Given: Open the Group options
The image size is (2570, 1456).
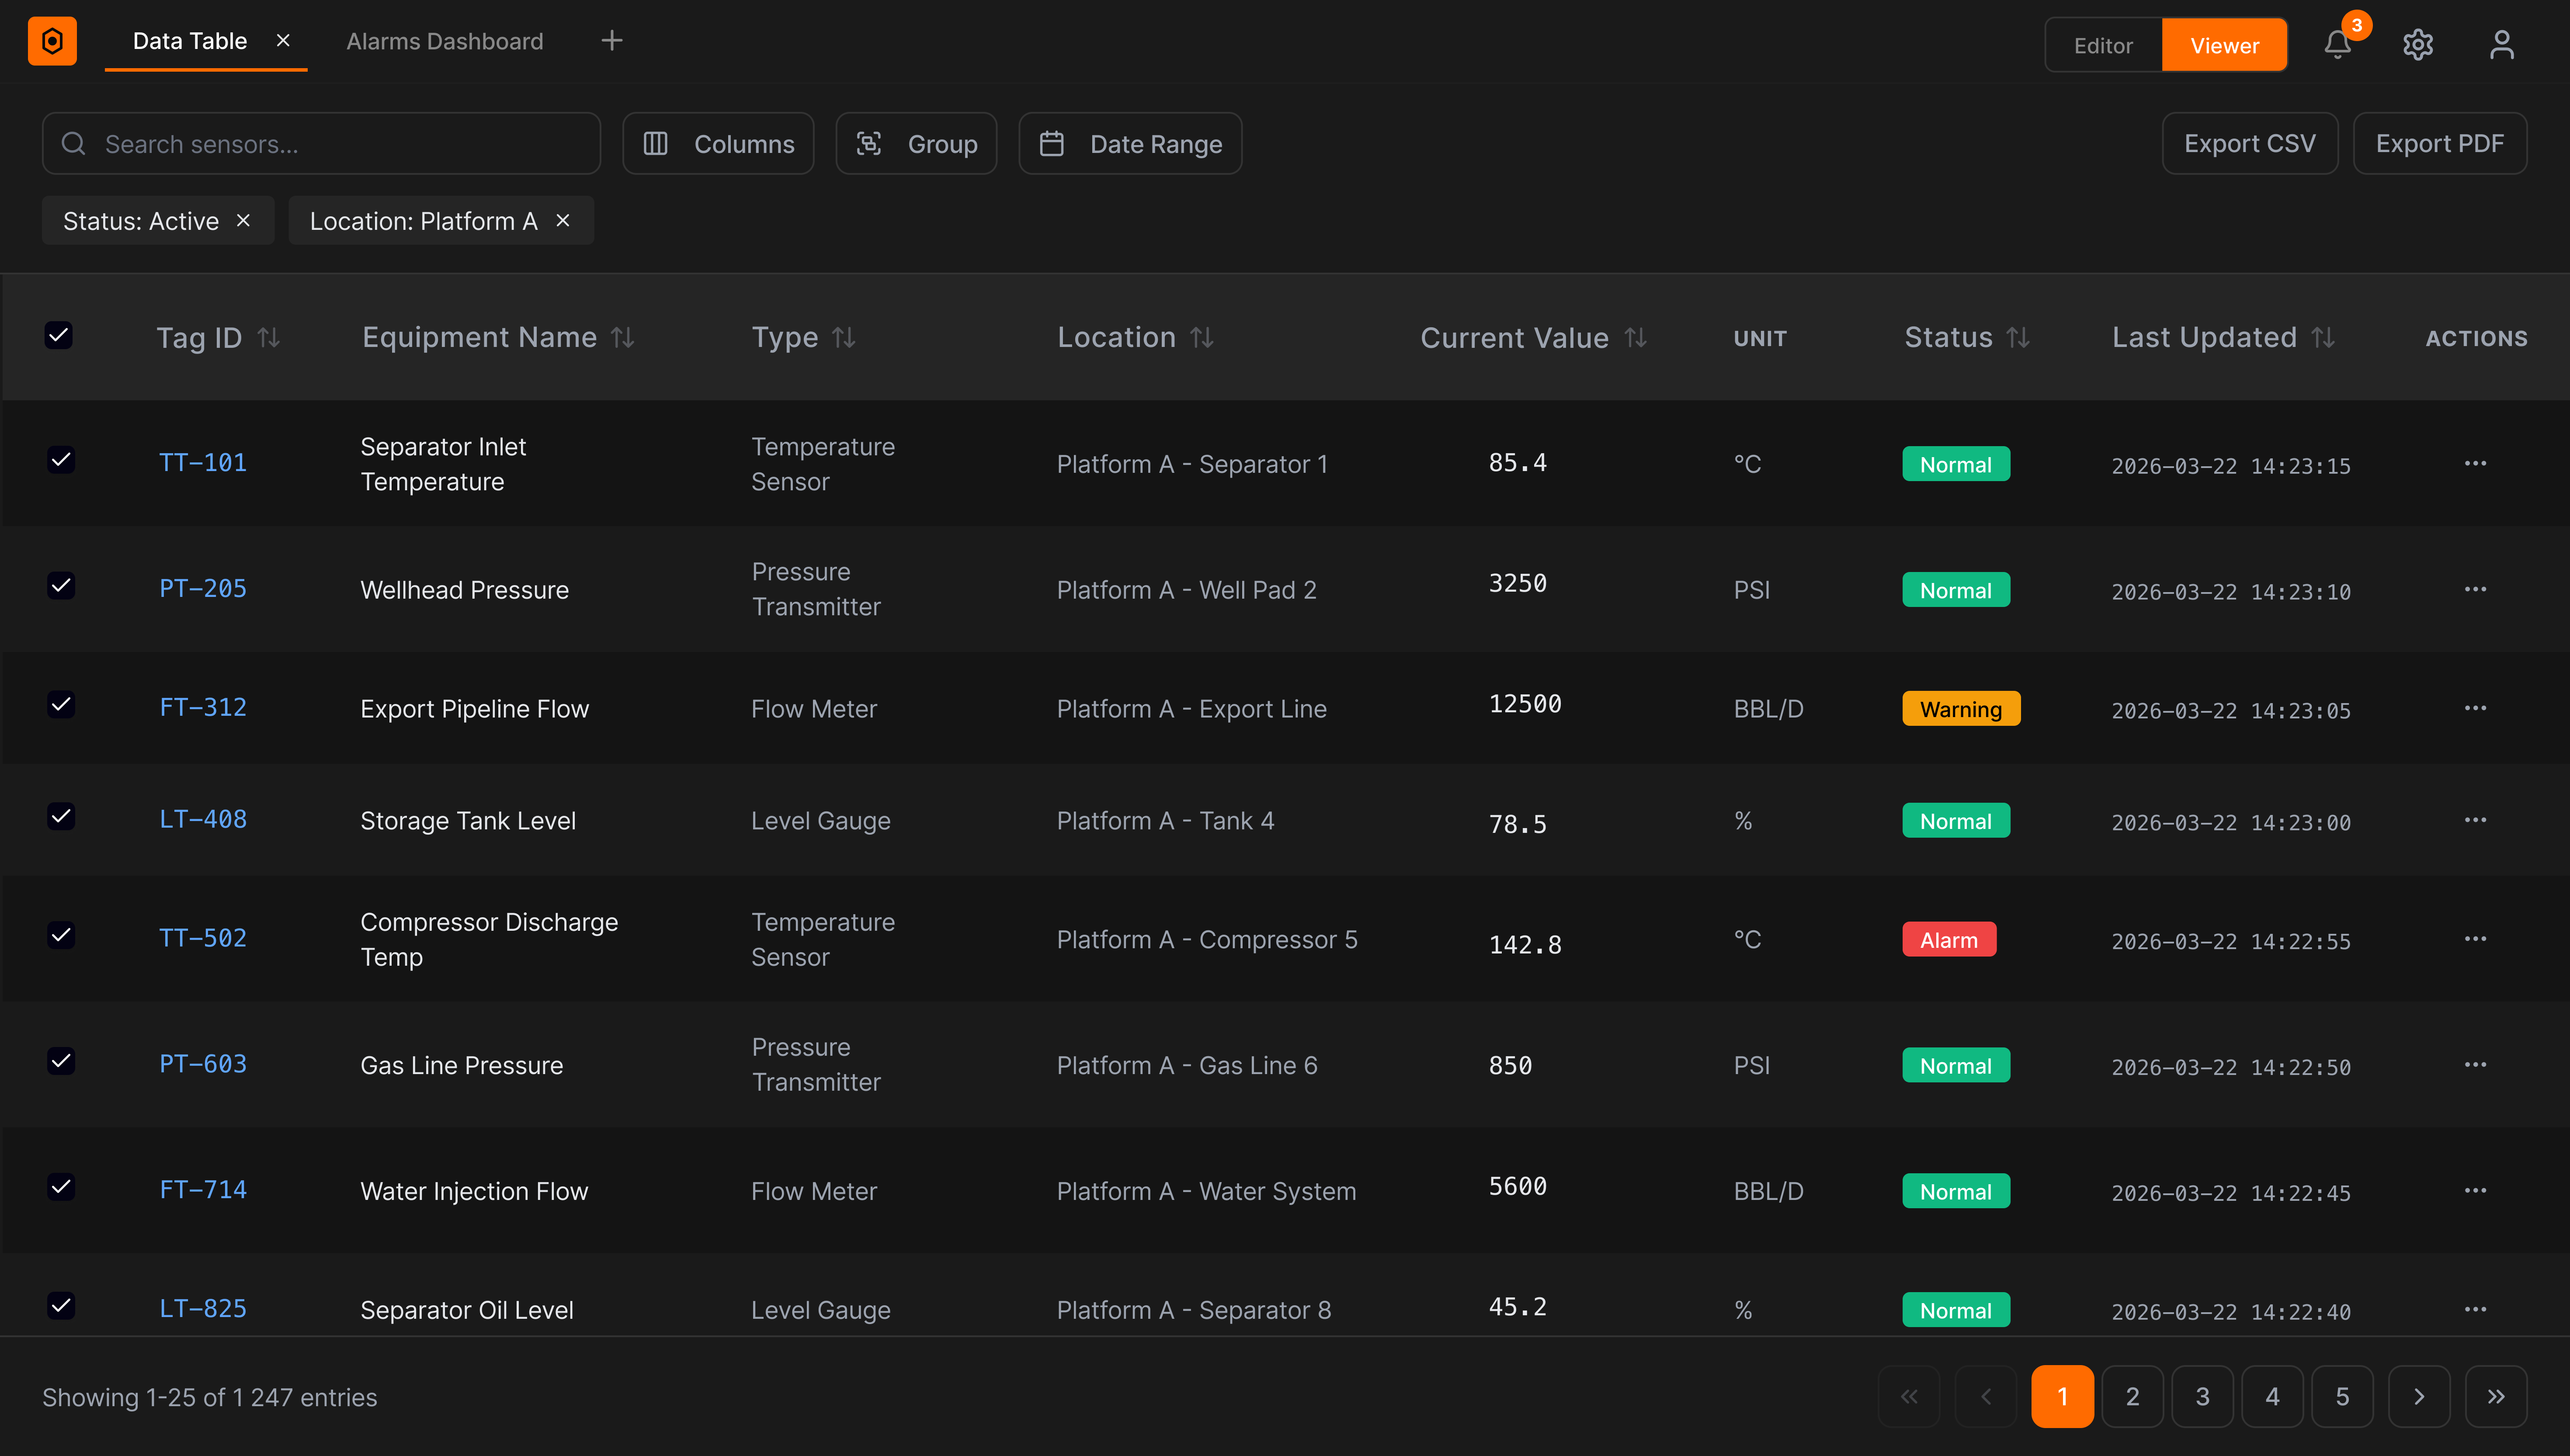Looking at the screenshot, I should pos(916,144).
